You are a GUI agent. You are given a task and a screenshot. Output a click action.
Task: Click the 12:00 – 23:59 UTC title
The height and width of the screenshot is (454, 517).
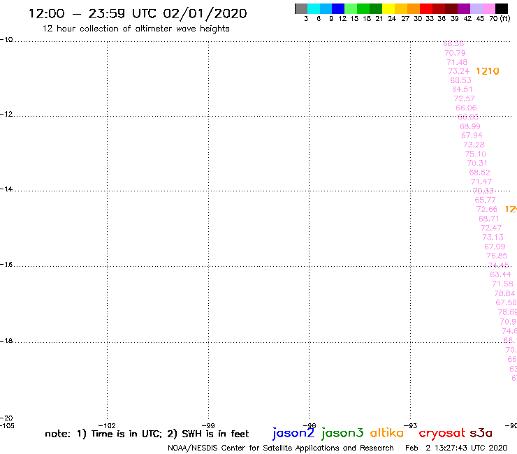click(x=138, y=13)
